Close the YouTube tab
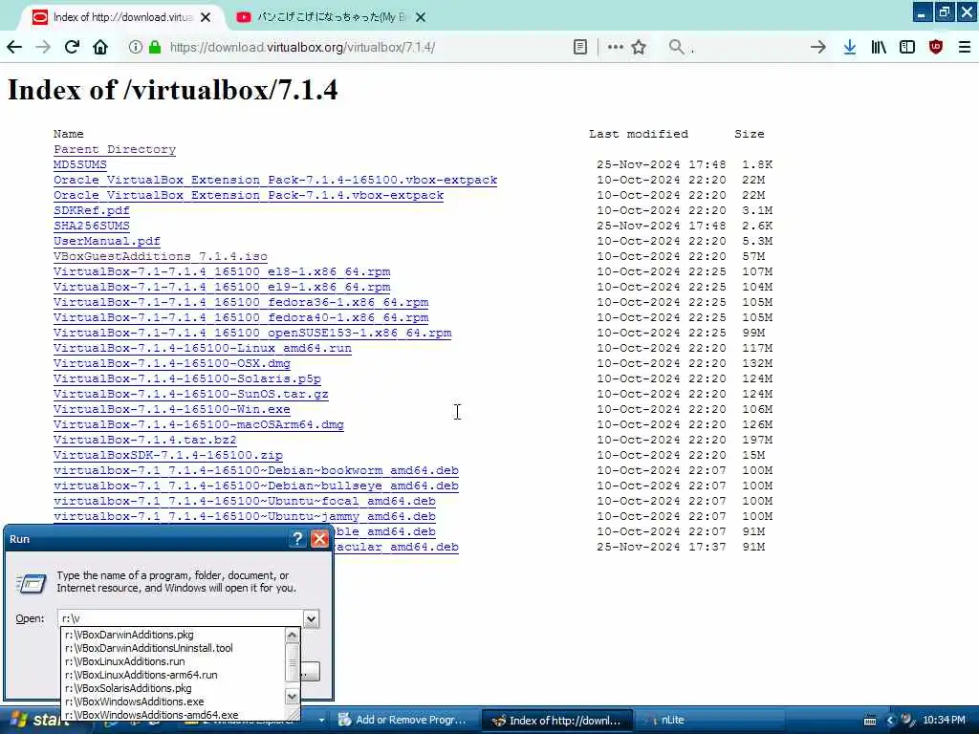 [x=421, y=17]
